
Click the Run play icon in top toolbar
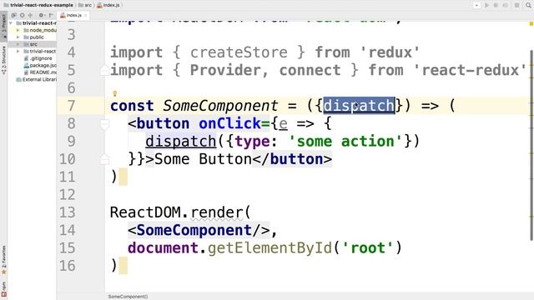(486, 5)
